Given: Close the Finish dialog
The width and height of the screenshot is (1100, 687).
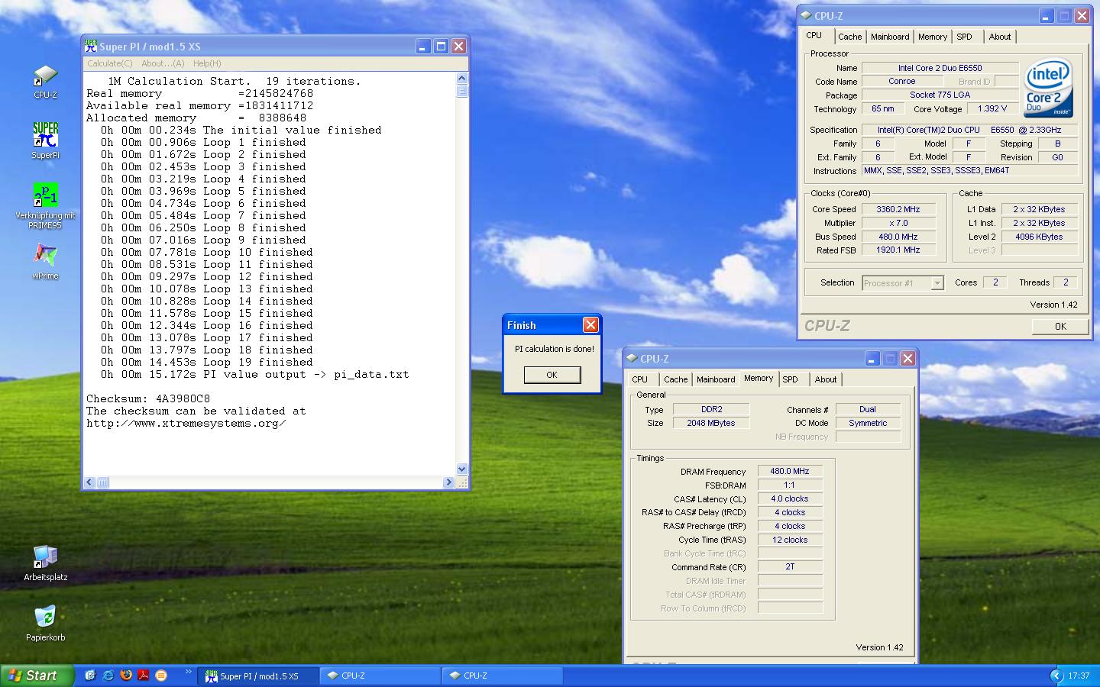Looking at the screenshot, I should (x=590, y=325).
